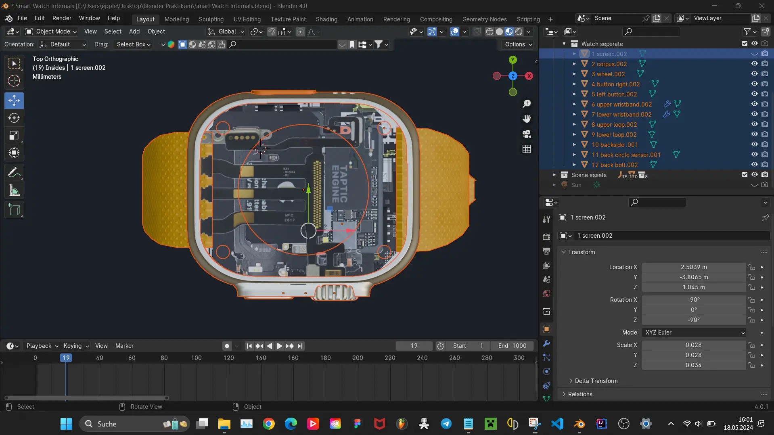Hide 2 corpus.002 in viewport
This screenshot has height=435, width=774.
pos(754,64)
